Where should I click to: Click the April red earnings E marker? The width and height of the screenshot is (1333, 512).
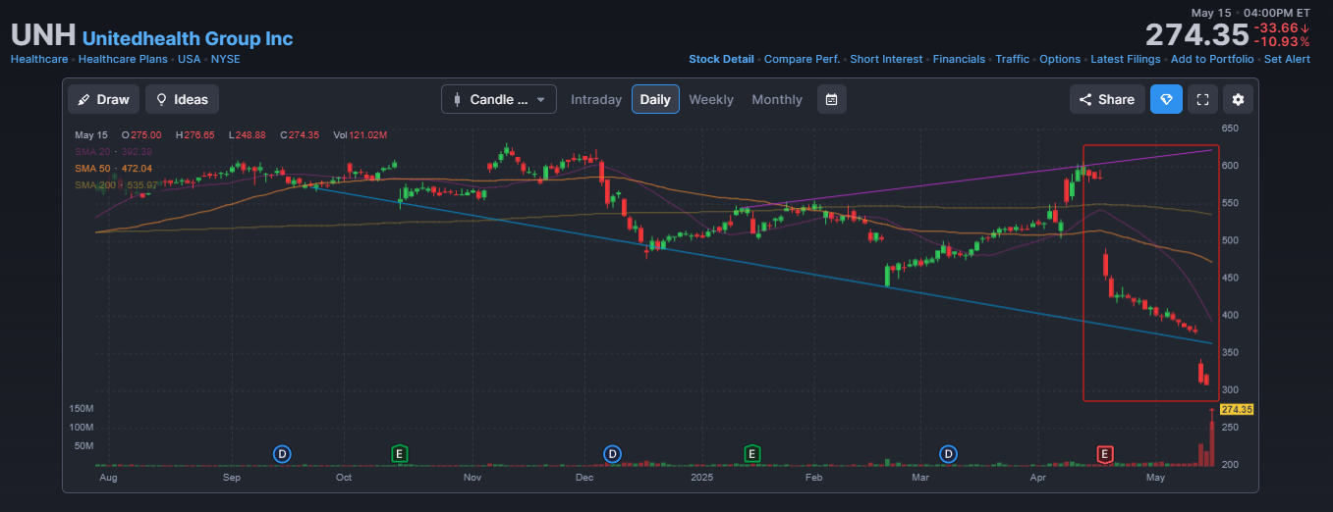[x=1105, y=454]
